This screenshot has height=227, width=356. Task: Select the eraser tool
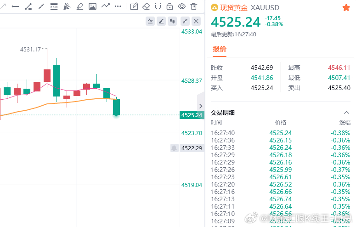(146, 6)
